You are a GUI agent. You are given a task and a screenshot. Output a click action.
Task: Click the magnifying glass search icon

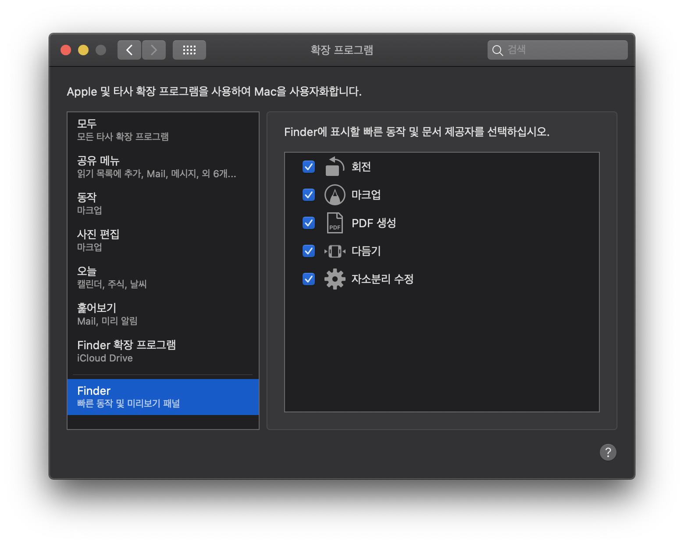(x=497, y=50)
